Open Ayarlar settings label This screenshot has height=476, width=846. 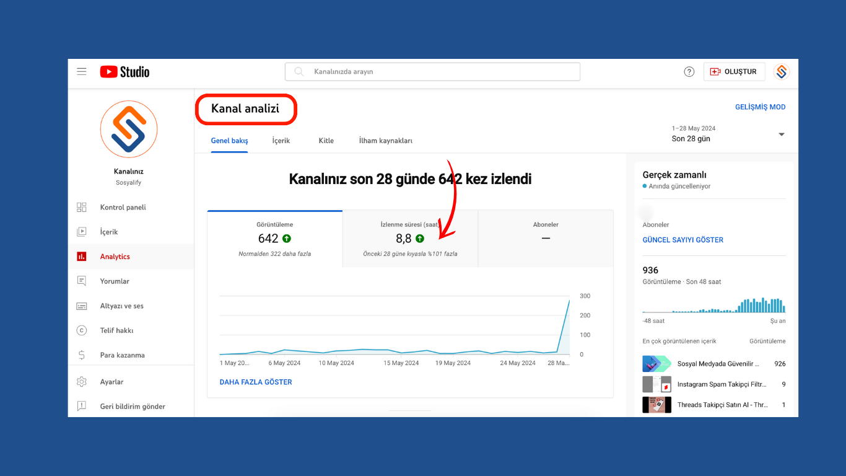[112, 382]
